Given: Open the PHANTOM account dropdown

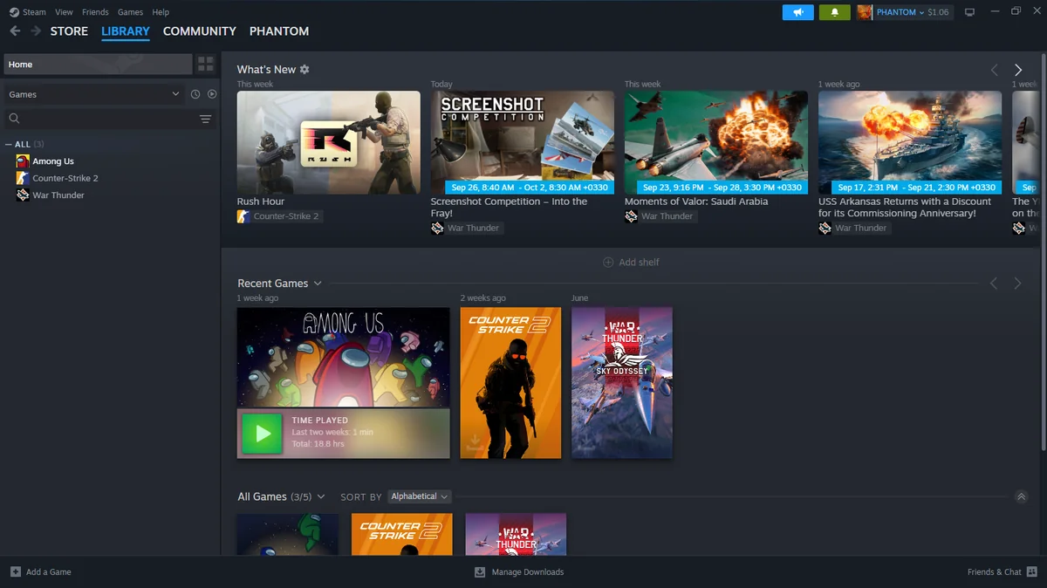Looking at the screenshot, I should click(x=900, y=12).
